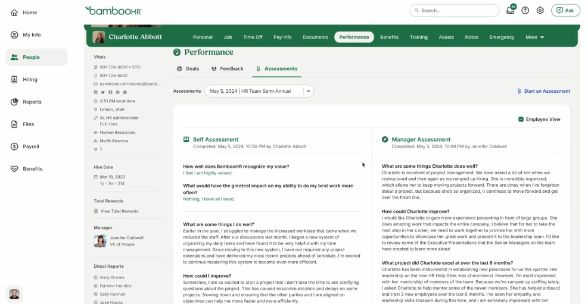Image resolution: width=588 pixels, height=304 pixels.
Task: Click the Manager Assessment icon
Action: pyautogui.click(x=385, y=139)
